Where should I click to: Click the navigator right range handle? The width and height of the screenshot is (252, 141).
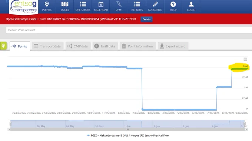[x=245, y=124]
